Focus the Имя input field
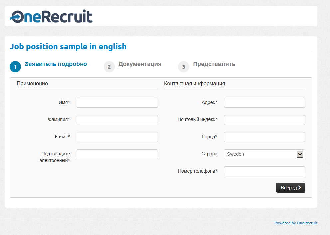This screenshot has height=235, width=330. coord(117,103)
